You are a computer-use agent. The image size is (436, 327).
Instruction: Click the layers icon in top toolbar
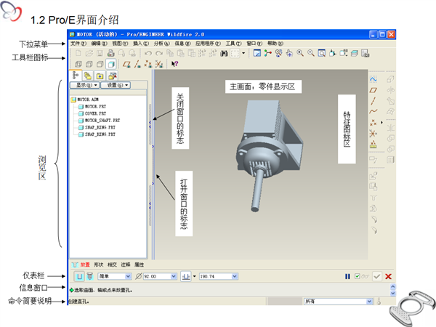[355, 53]
